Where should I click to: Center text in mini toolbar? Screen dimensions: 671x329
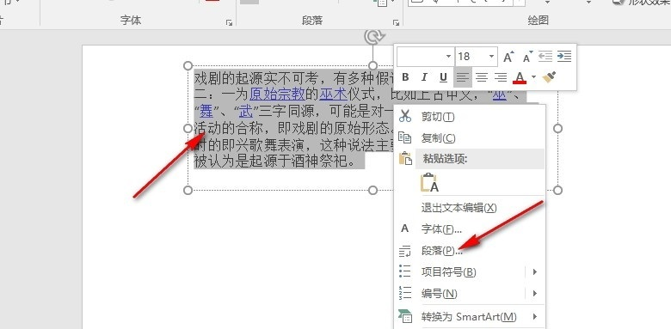(482, 77)
